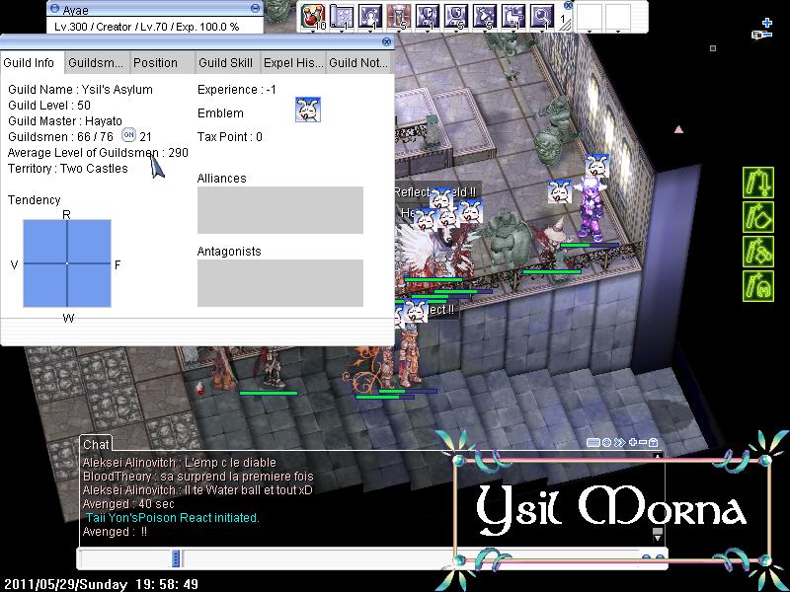Click the 'Territory : Two Castles' text
Viewport: 790px width, 592px height.
(x=68, y=168)
